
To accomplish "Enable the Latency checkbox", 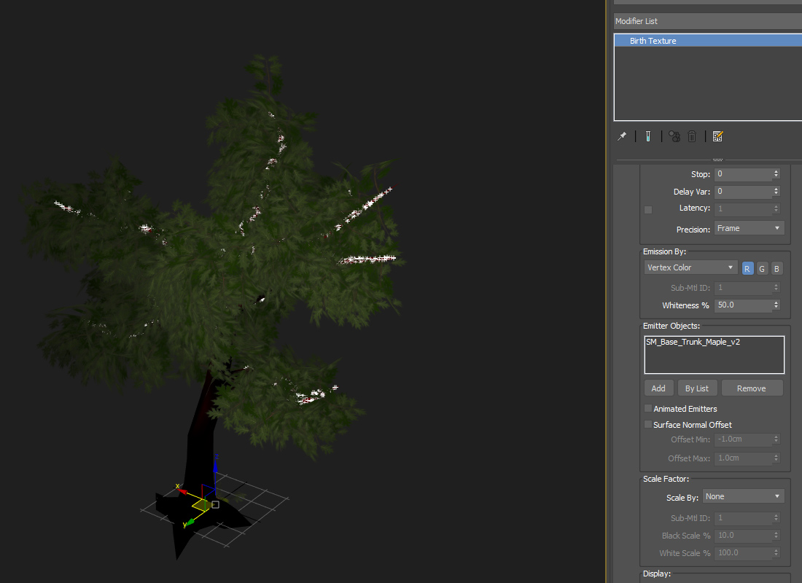I will pyautogui.click(x=648, y=210).
